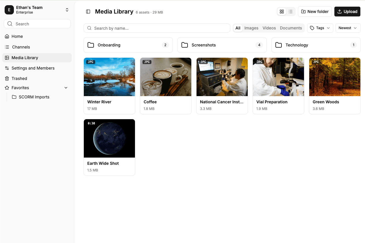The width and height of the screenshot is (365, 243).
Task: Open the Technology folder
Action: coord(316,45)
